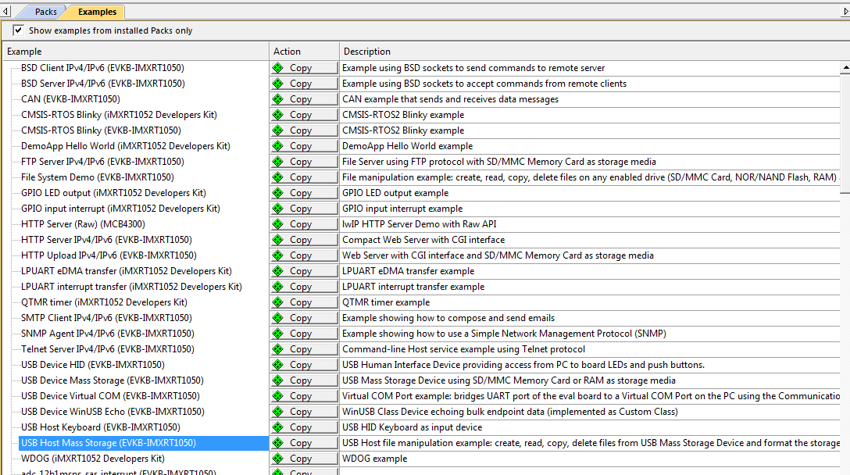Switch to the Packs tab

(45, 12)
